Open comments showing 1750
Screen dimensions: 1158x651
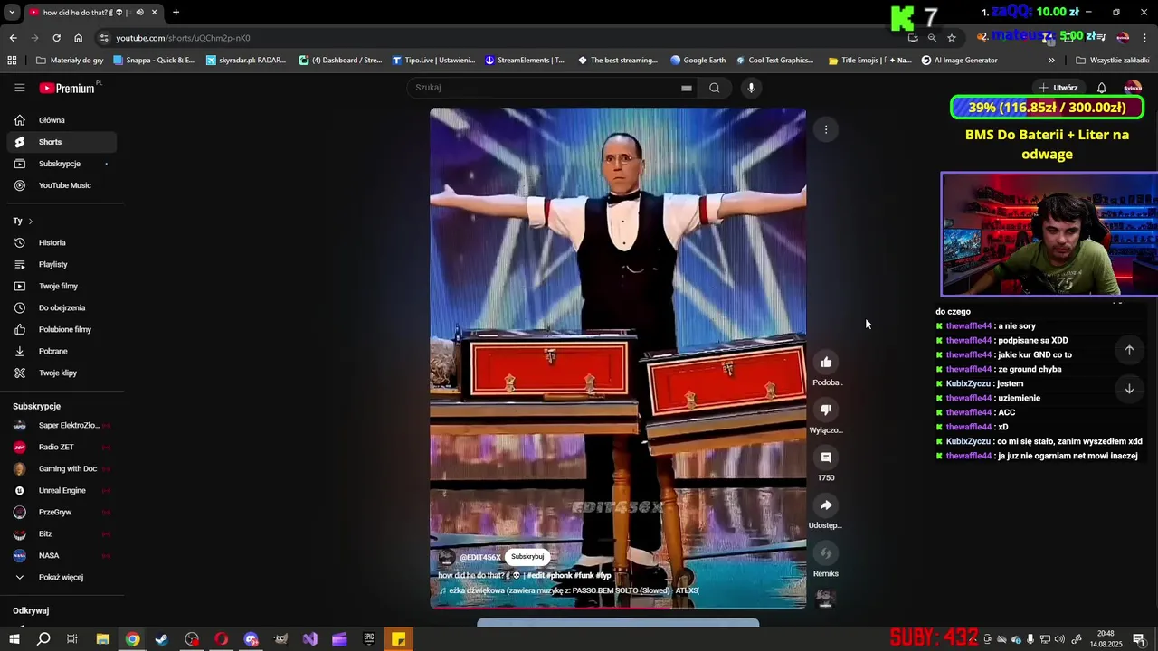pos(826,458)
